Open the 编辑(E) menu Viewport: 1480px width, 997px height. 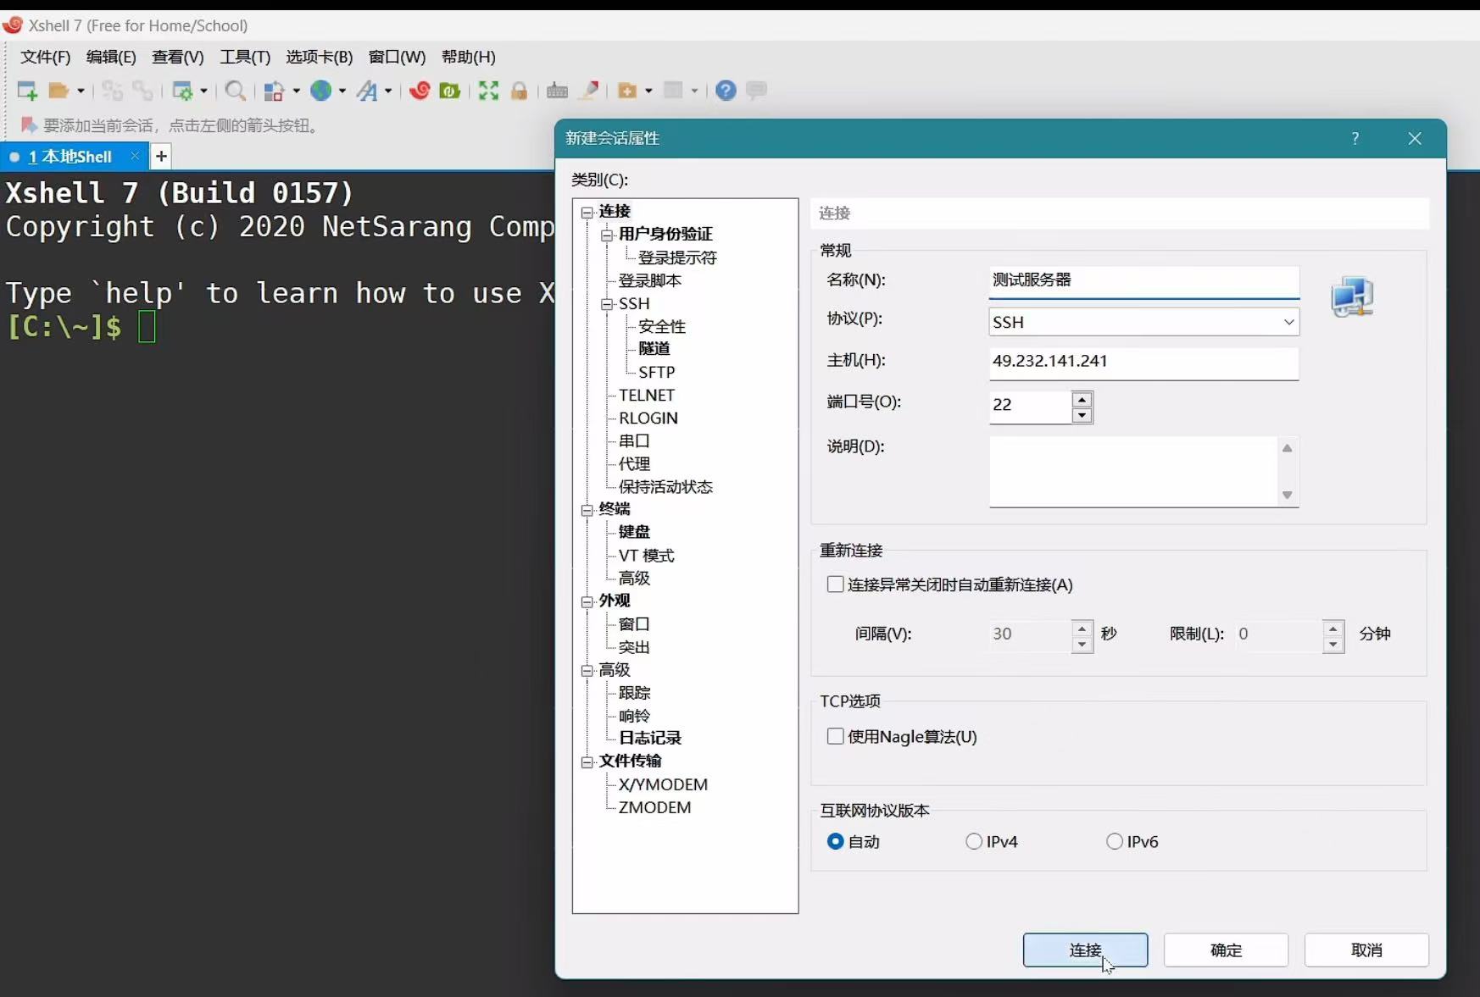(111, 57)
